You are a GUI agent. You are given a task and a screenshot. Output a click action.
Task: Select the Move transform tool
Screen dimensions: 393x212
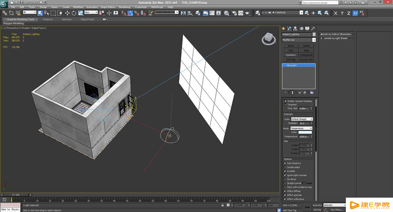tap(67, 13)
